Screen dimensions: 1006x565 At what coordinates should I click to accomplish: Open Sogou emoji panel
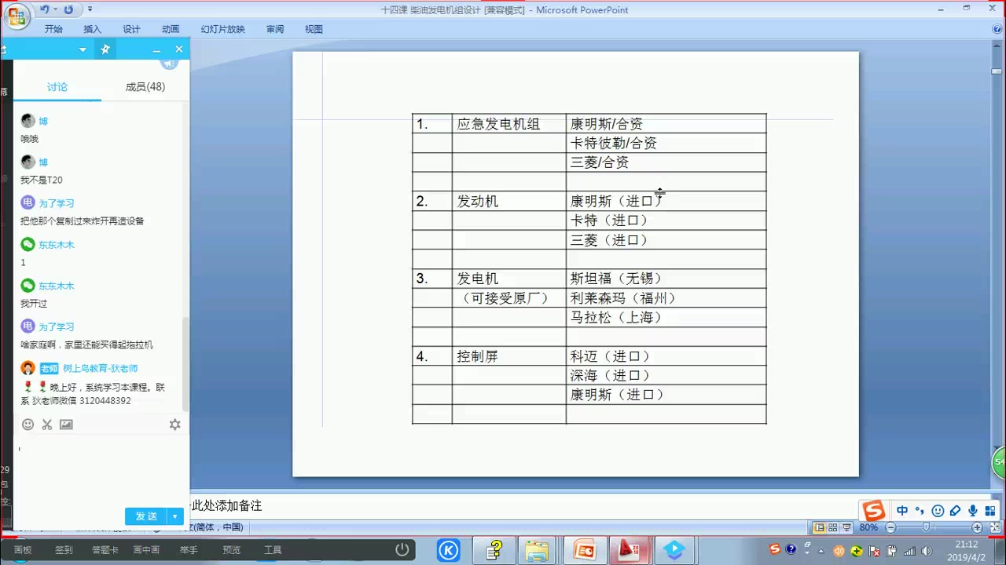pos(938,511)
